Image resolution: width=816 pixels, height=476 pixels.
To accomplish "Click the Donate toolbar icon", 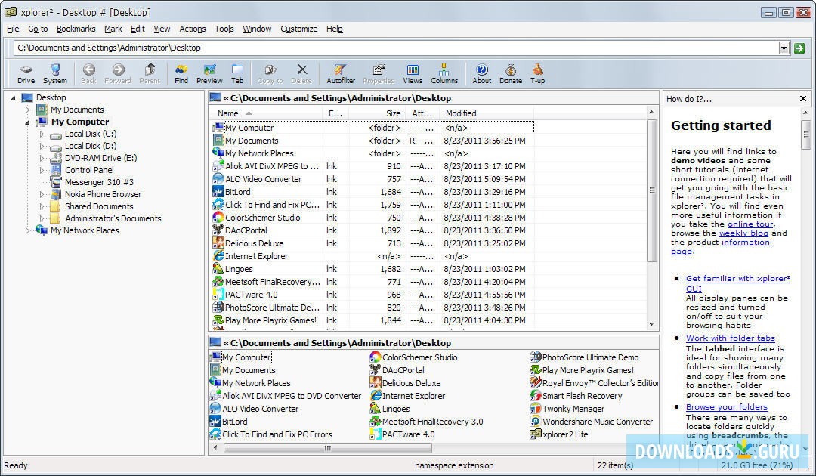I will click(511, 73).
